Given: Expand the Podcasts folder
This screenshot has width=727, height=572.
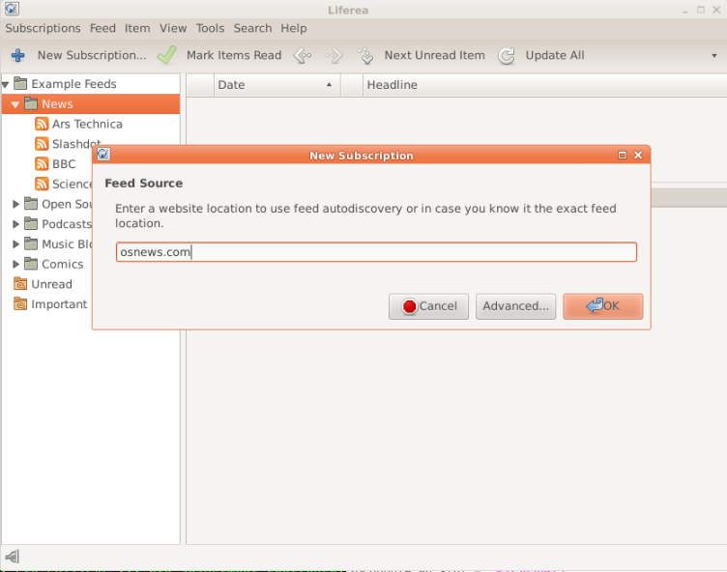Looking at the screenshot, I should point(16,224).
